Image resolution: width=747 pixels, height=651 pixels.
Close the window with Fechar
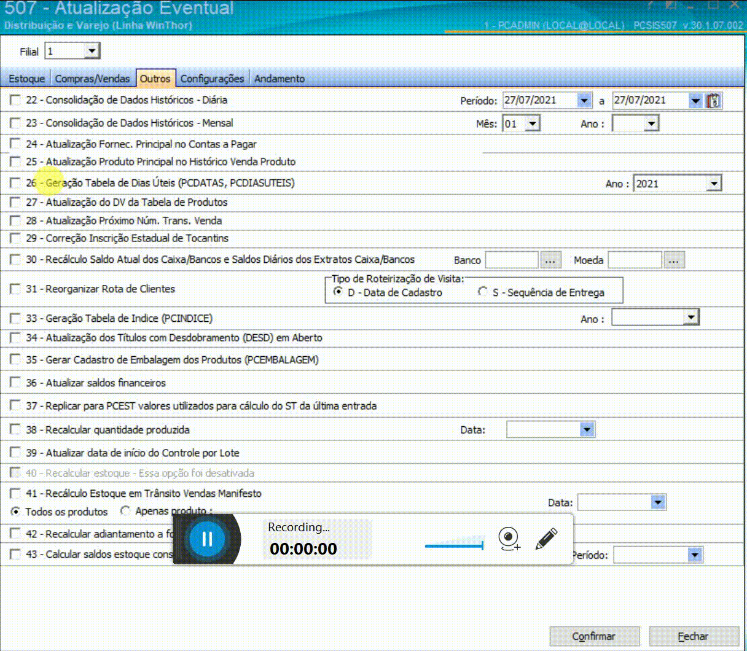click(x=694, y=636)
